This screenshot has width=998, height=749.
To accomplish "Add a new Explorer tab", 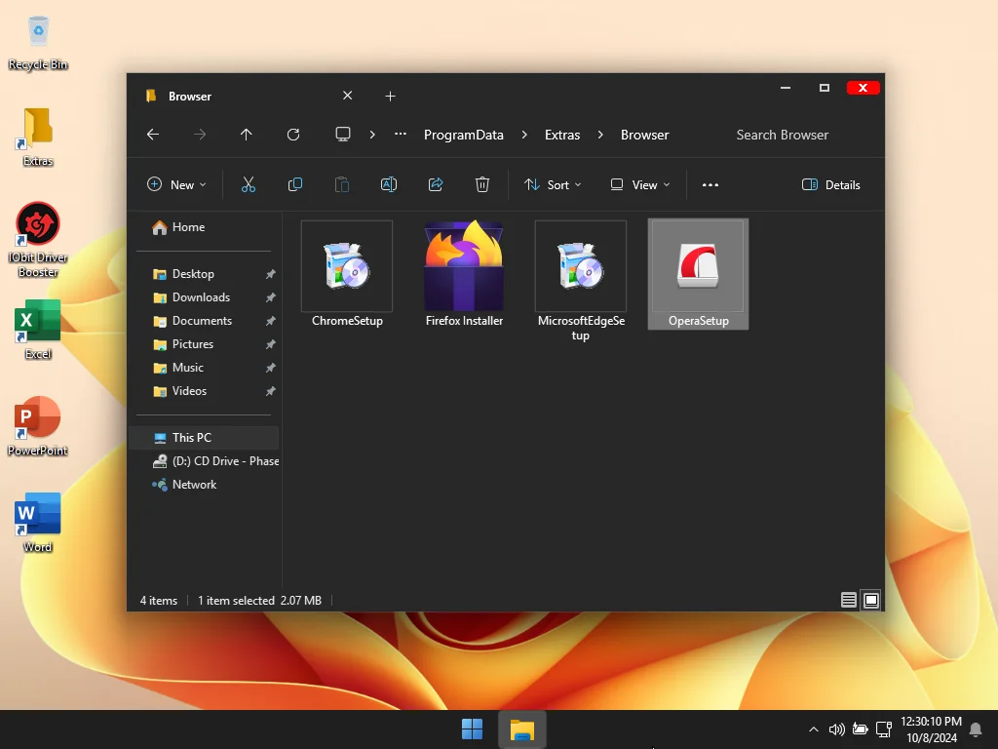I will point(390,97).
